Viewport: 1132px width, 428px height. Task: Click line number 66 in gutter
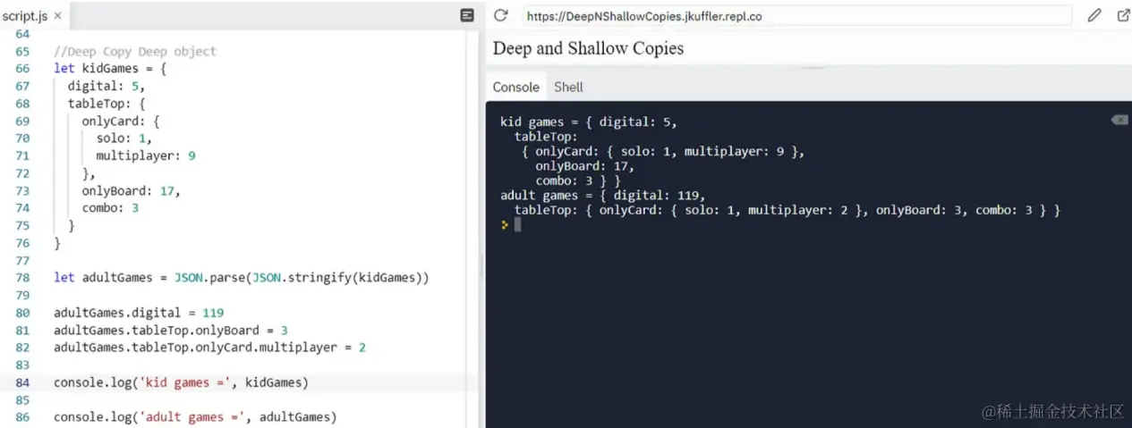pyautogui.click(x=22, y=68)
